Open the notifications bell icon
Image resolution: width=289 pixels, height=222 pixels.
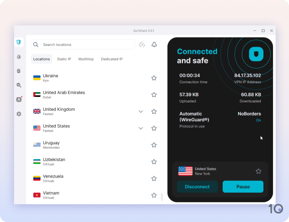154,44
